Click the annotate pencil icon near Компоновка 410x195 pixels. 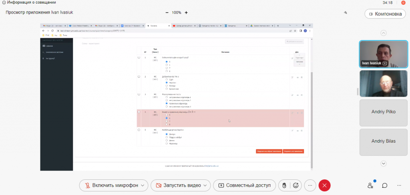tap(346, 12)
